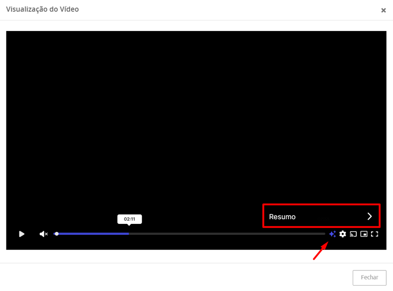Seek on the video progress bar
Screen dimensions: 393x291
(189, 234)
